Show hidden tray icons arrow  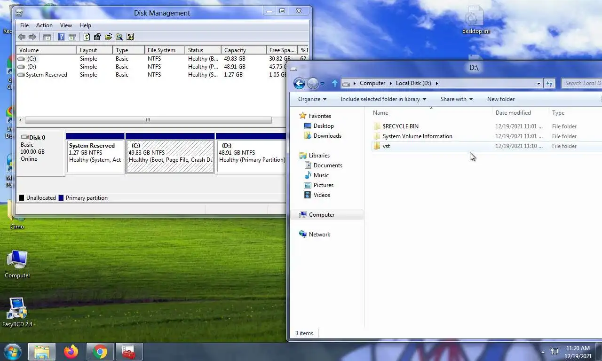[543, 352]
